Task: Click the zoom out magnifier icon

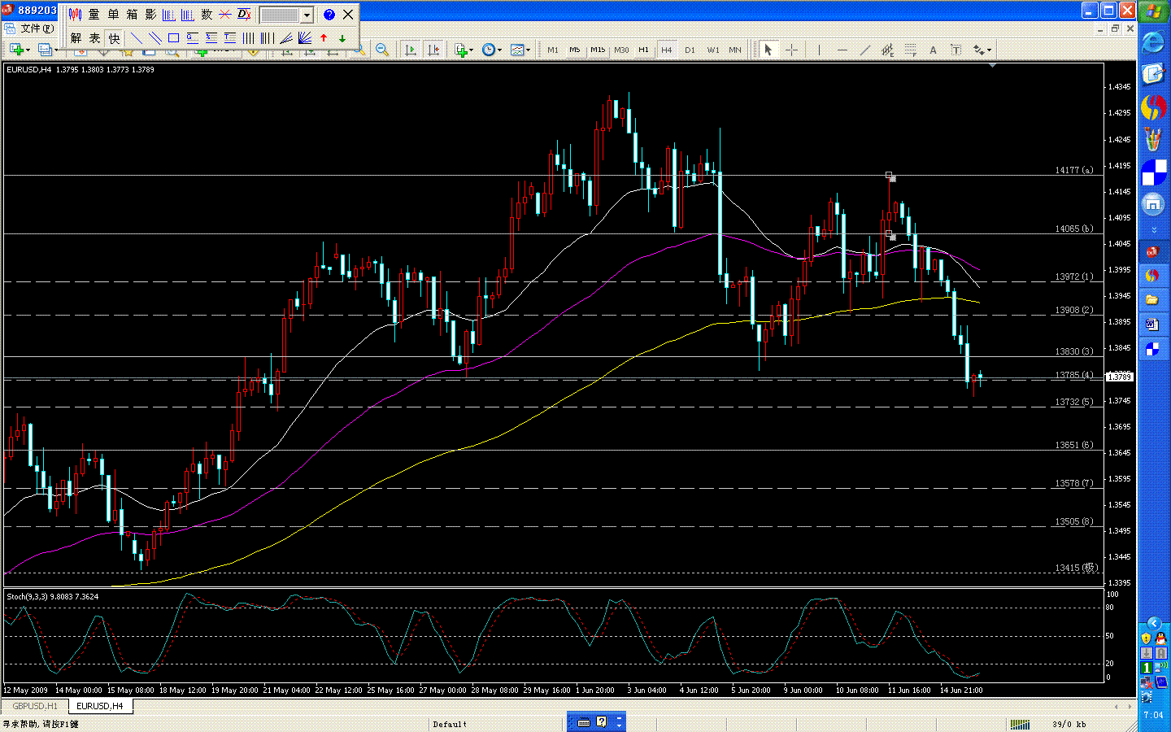Action: tap(381, 50)
